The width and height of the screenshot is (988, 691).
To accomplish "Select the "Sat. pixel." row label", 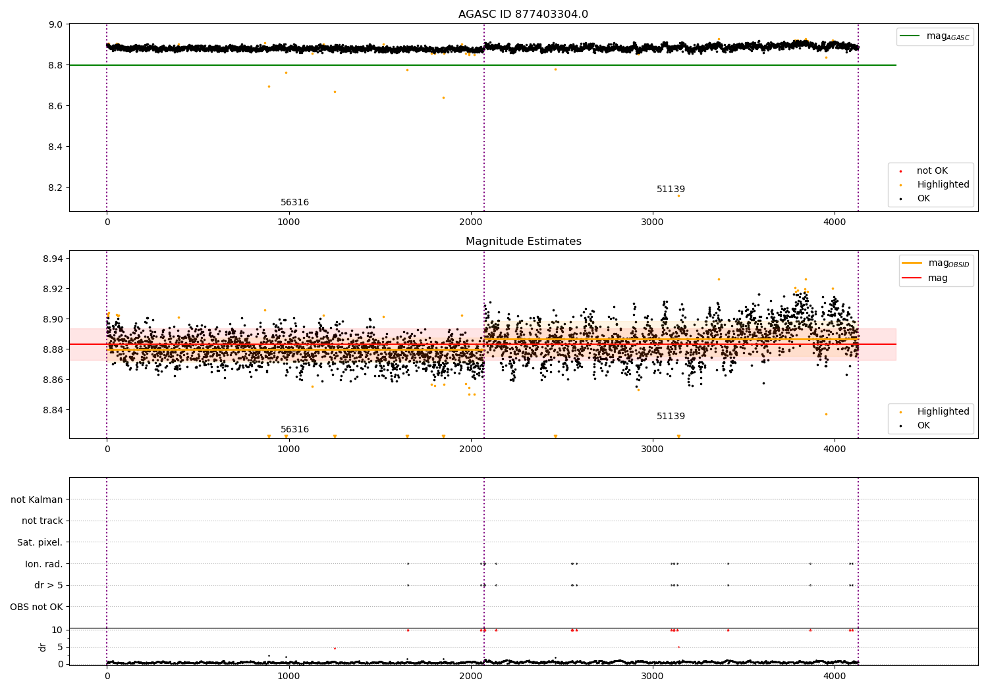I will pyautogui.click(x=40, y=543).
